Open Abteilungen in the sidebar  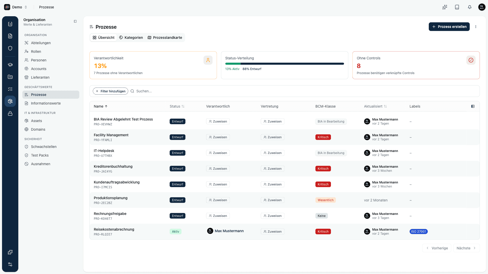click(51, 43)
